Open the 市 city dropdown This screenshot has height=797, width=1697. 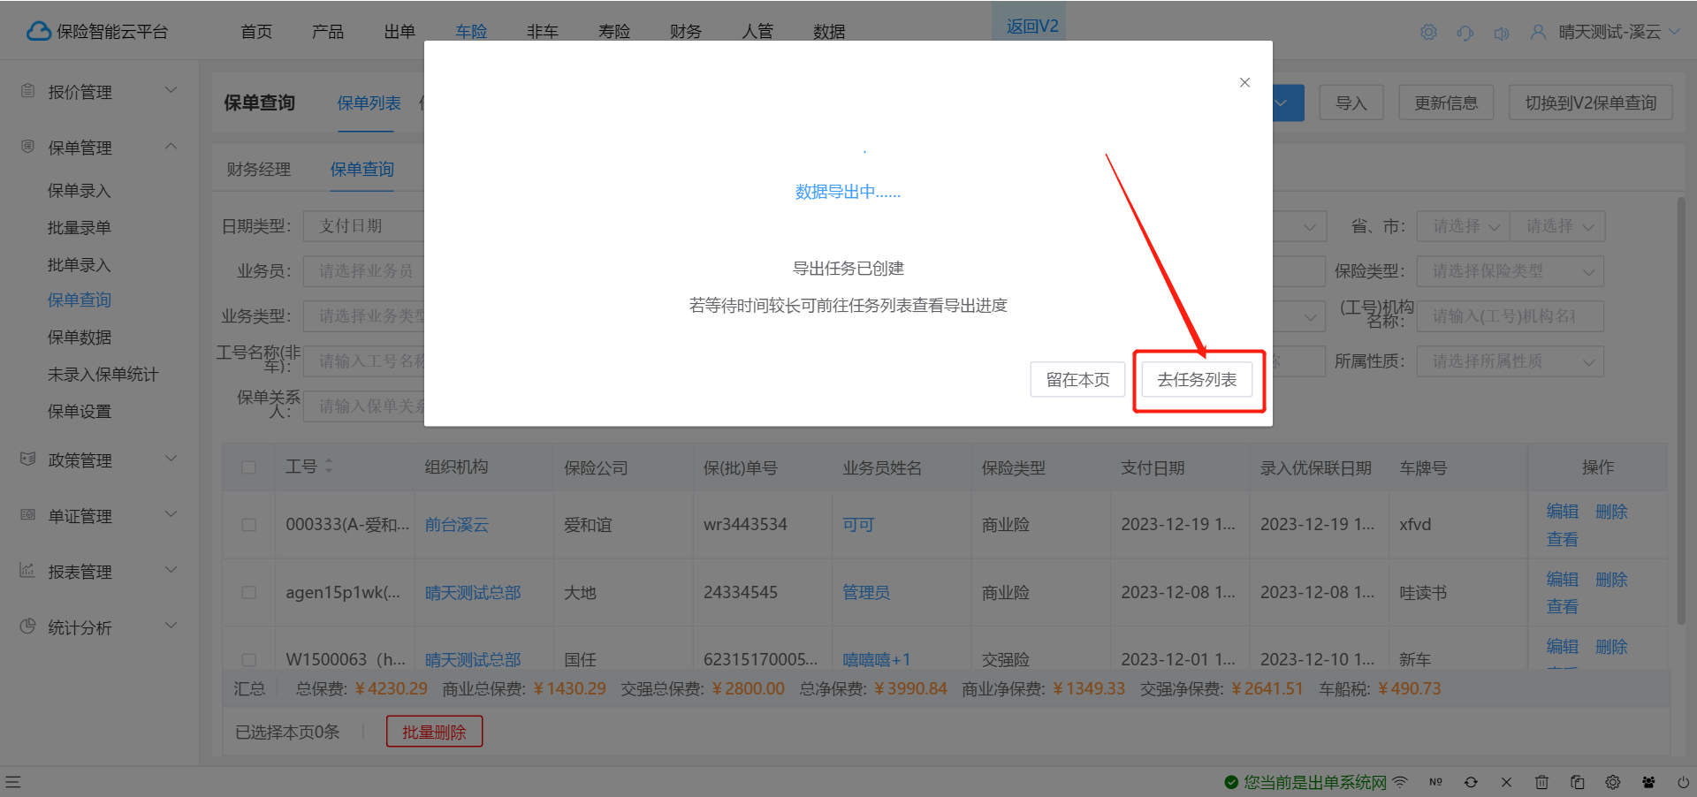click(x=1557, y=226)
